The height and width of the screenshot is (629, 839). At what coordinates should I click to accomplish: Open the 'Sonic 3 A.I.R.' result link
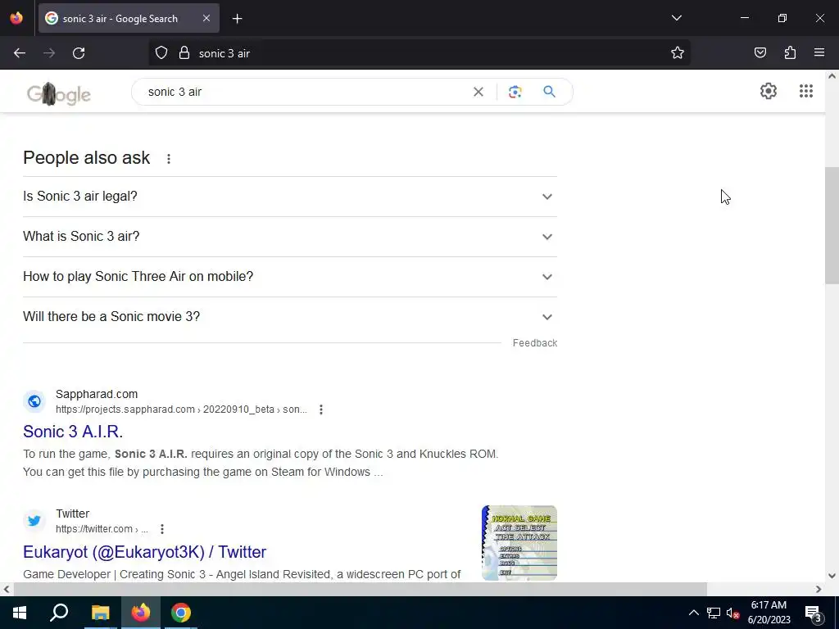click(73, 432)
